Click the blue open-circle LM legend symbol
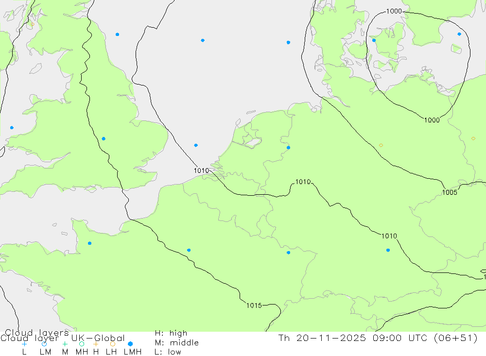This screenshot has width=486, height=356. pos(44,344)
